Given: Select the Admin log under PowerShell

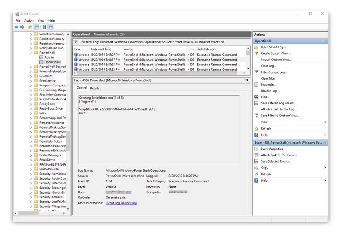Looking at the screenshot, I should pyautogui.click(x=49, y=57).
